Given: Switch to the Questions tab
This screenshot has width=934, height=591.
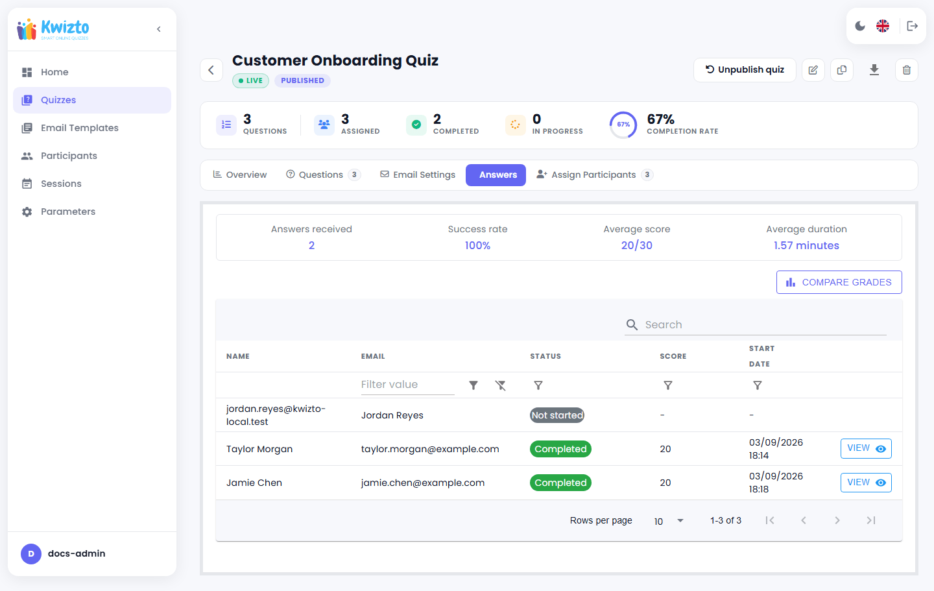Looking at the screenshot, I should [323, 175].
